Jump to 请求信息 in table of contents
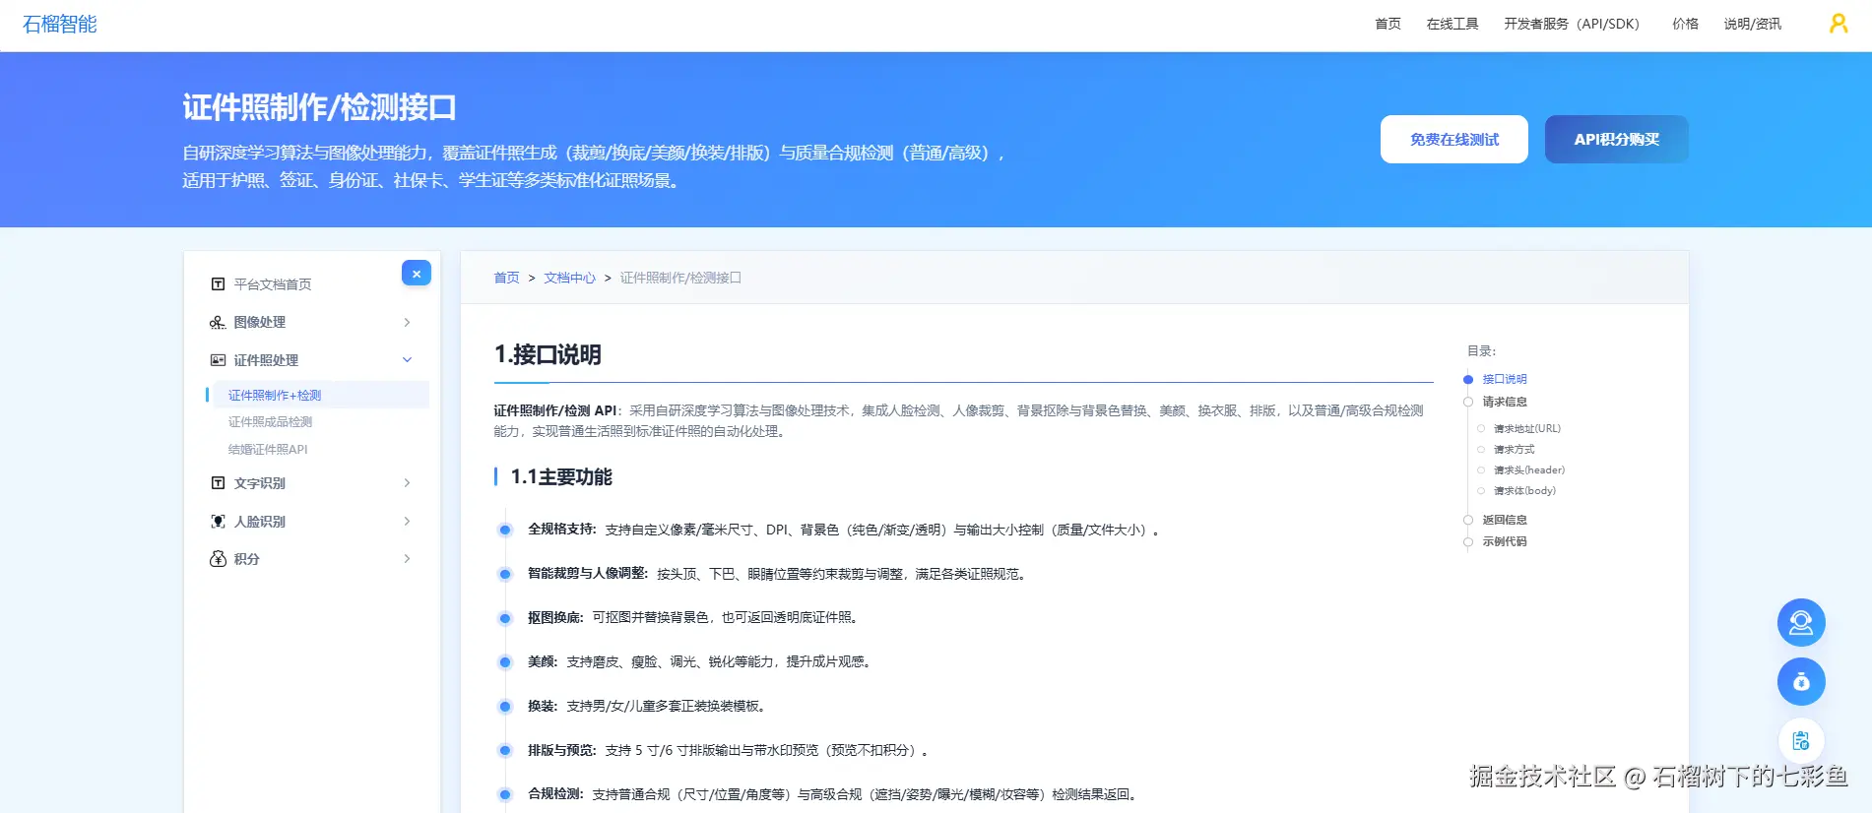The image size is (1872, 813). point(1505,402)
